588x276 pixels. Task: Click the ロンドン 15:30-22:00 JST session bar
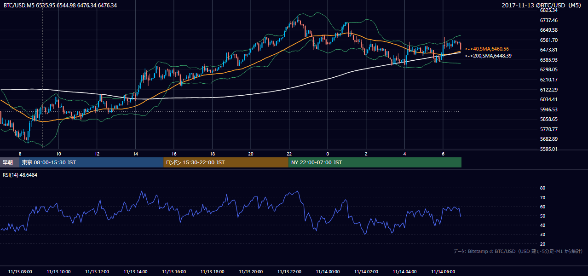click(226, 162)
